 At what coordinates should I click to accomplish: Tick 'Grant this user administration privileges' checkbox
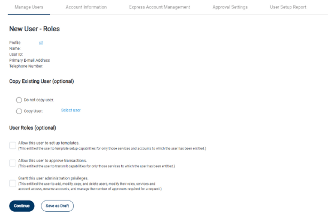[13, 183]
